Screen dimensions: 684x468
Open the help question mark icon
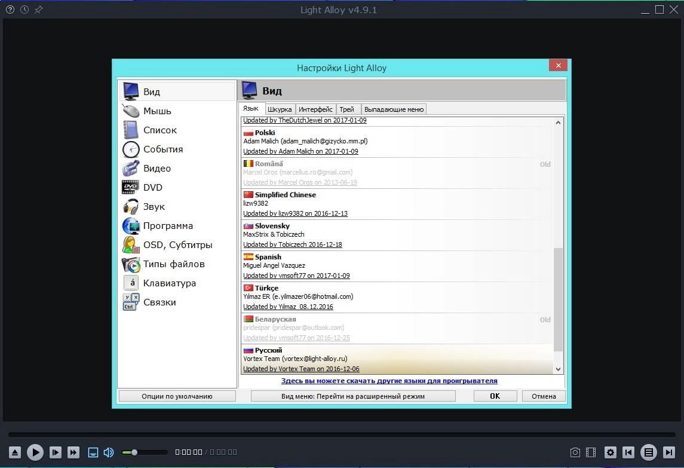click(10, 9)
